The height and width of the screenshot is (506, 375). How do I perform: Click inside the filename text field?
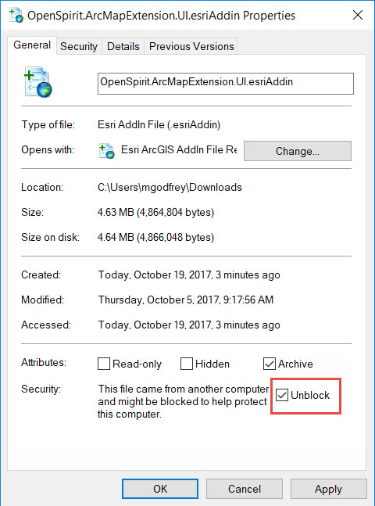pyautogui.click(x=226, y=84)
